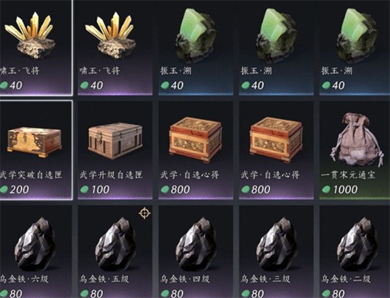Click the gold crosshair marker above 乌金铁·五级
Viewport: 390px width, 298px height.
[x=144, y=213]
